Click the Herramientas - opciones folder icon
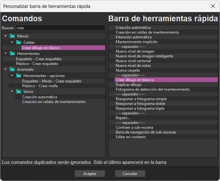Screen dimensions: 220x181 coord(18,76)
